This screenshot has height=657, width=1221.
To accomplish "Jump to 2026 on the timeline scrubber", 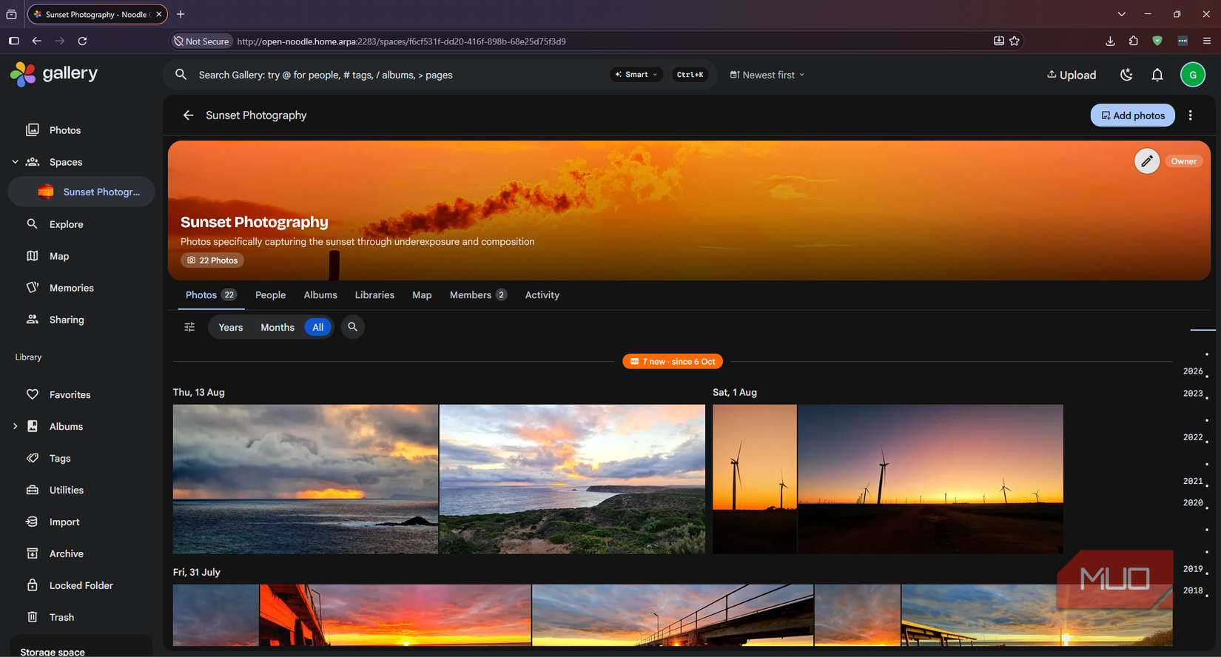I will click(x=1193, y=371).
